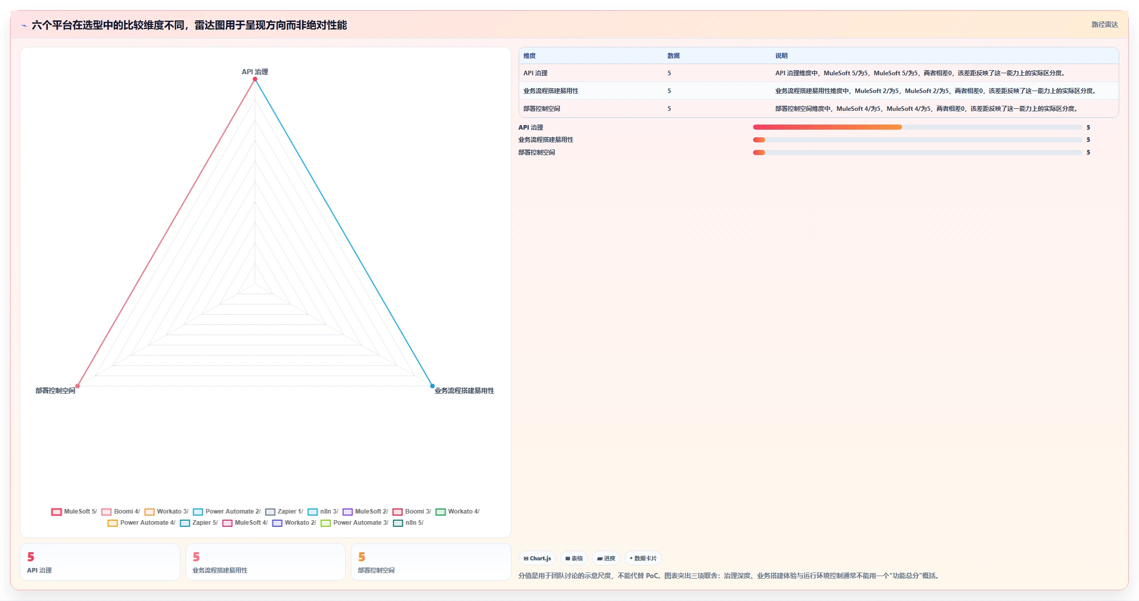Toggle the n8n 3/ legend series

point(323,512)
